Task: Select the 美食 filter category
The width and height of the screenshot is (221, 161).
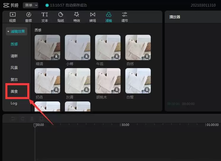Action: 14,91
